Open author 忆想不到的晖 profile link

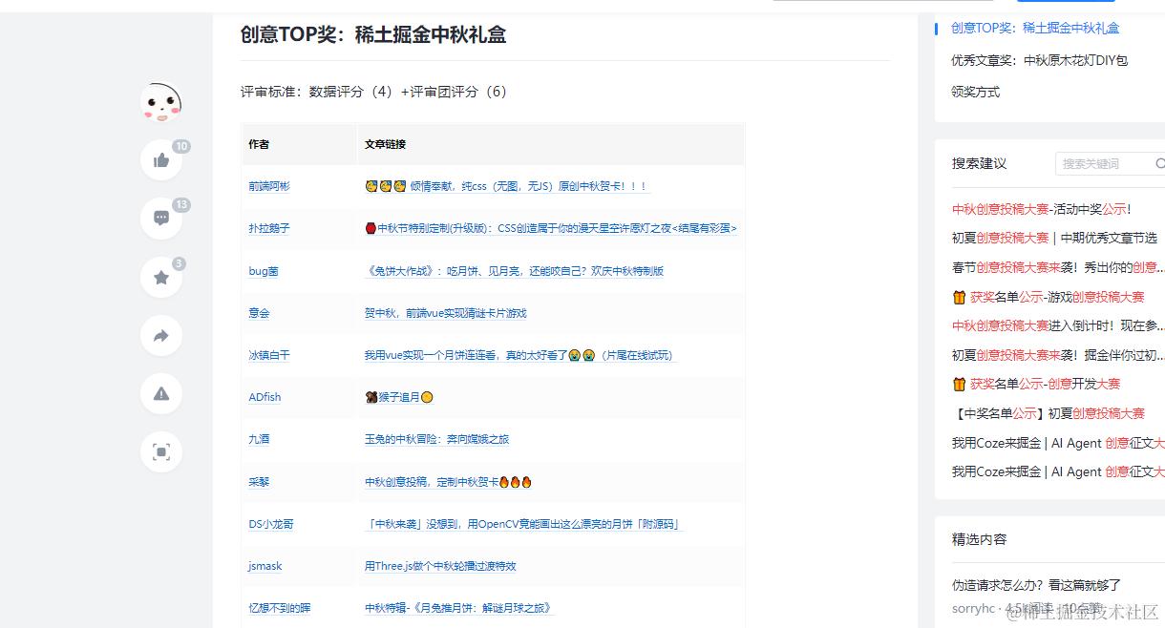point(280,608)
